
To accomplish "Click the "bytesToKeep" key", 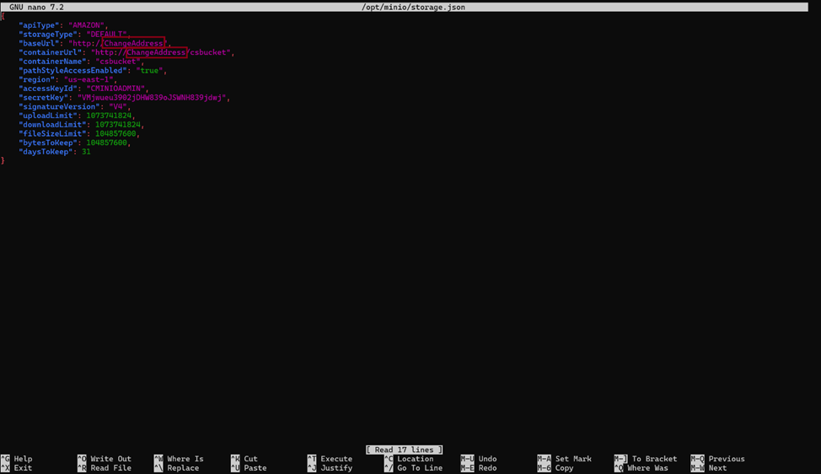I will [x=48, y=143].
